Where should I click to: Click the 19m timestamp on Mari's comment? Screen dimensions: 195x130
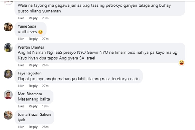[45, 106]
